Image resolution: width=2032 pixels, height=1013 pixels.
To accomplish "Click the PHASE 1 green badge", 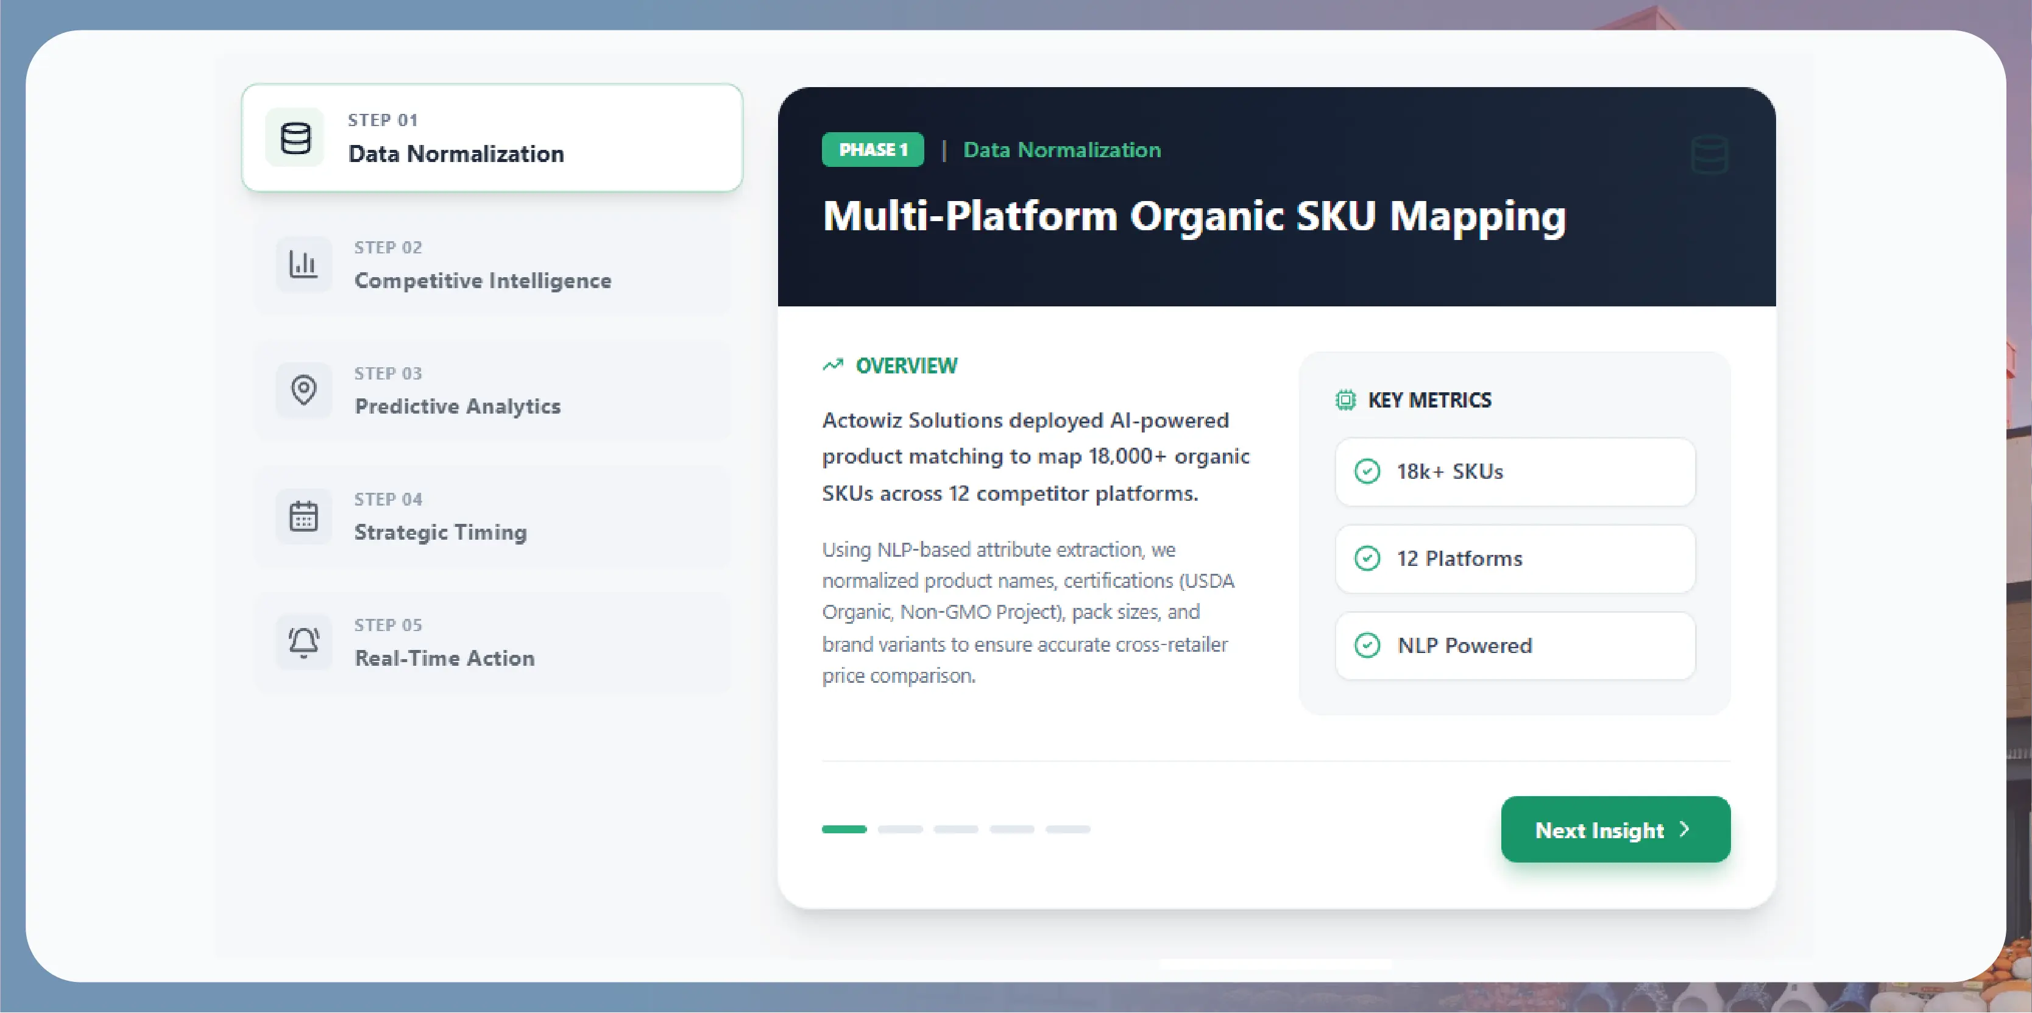I will pyautogui.click(x=873, y=150).
